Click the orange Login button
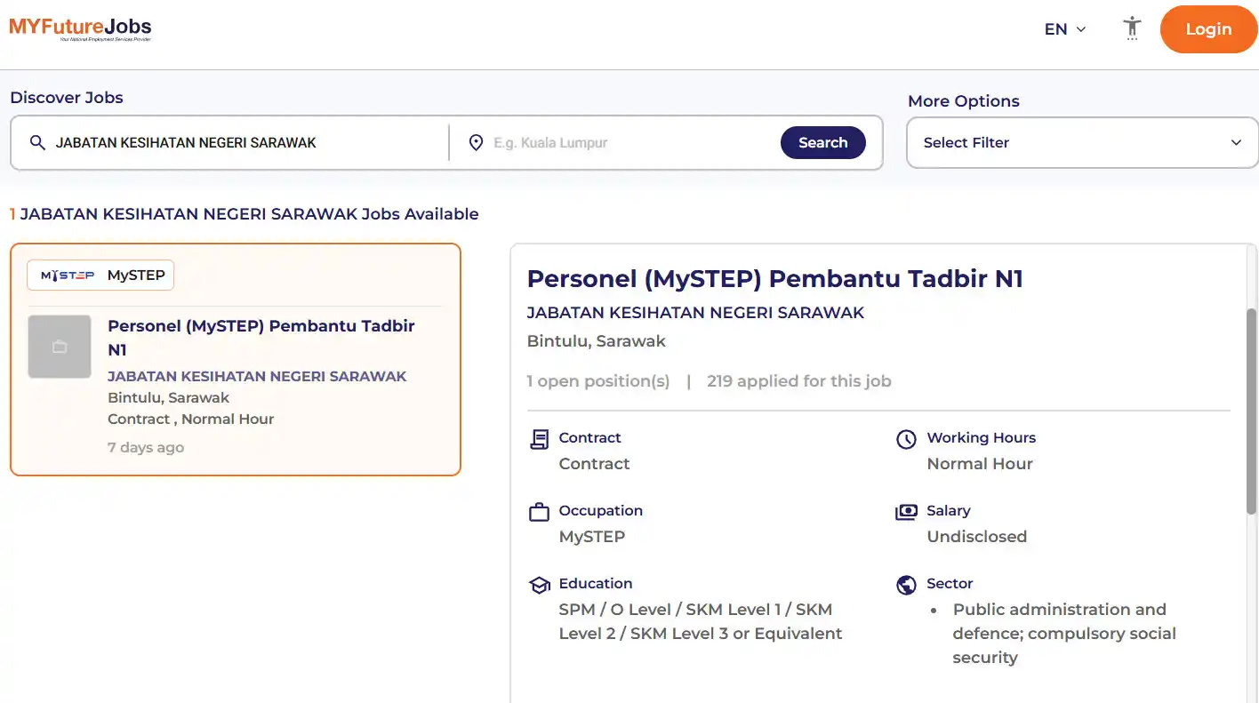This screenshot has height=703, width=1259. point(1208,29)
